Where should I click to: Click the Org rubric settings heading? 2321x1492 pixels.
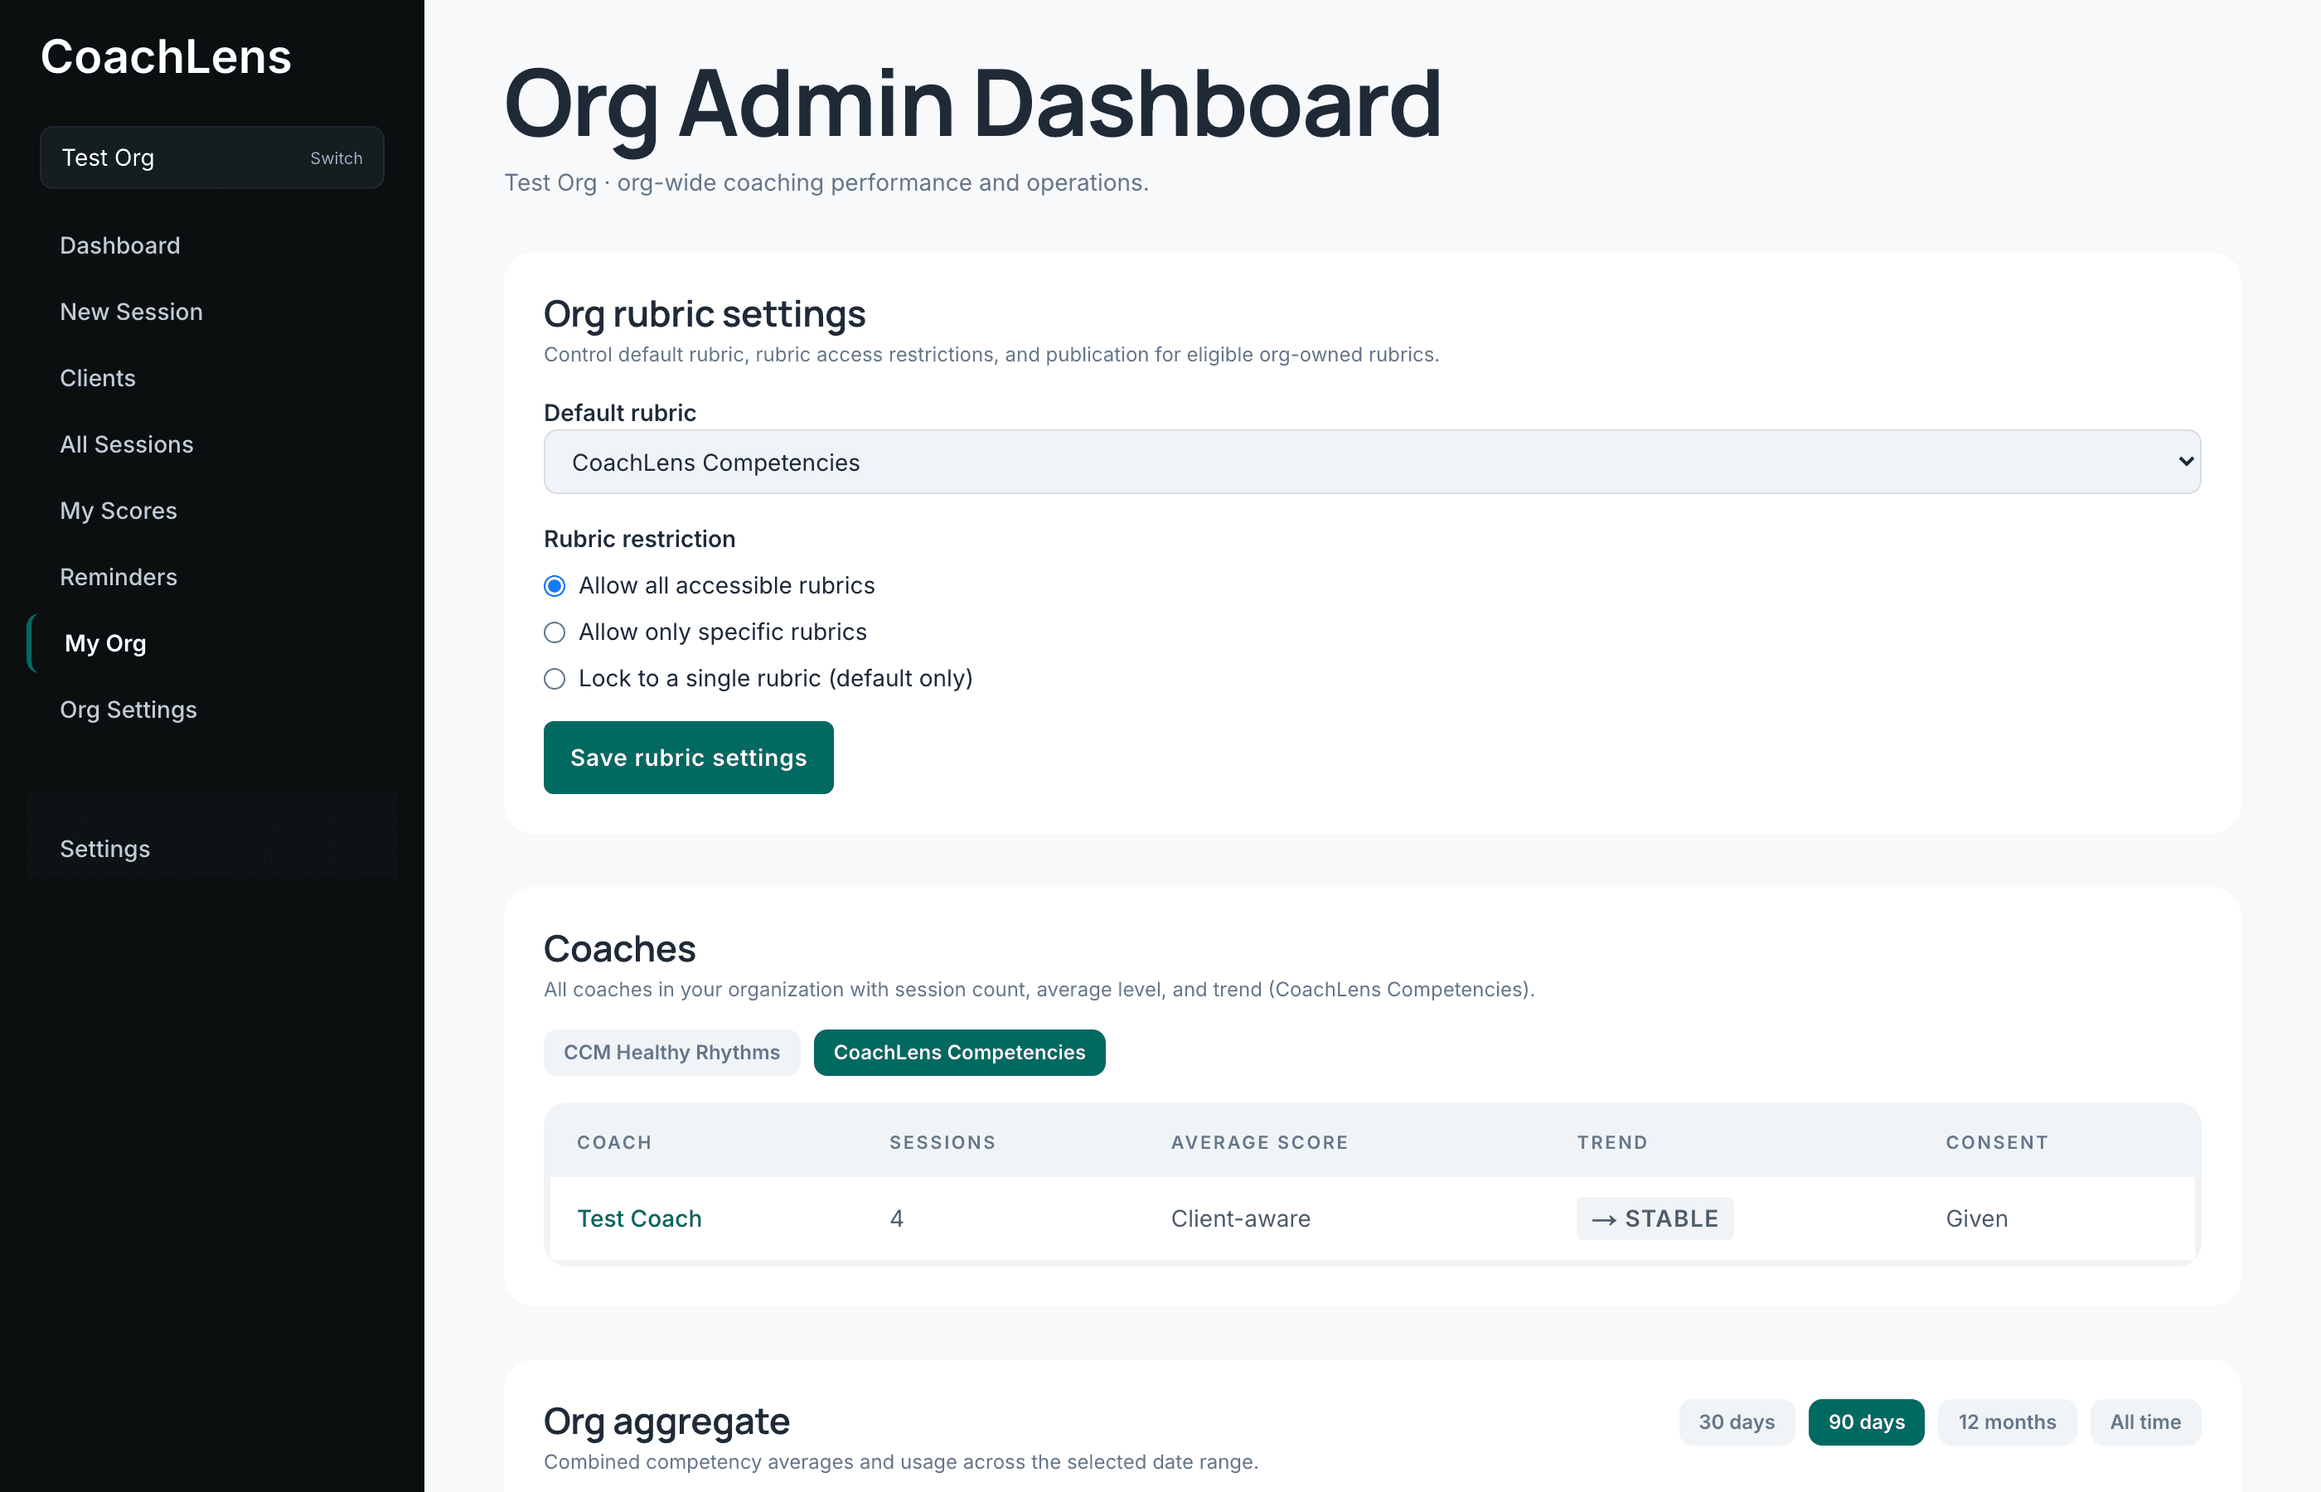[x=705, y=314]
